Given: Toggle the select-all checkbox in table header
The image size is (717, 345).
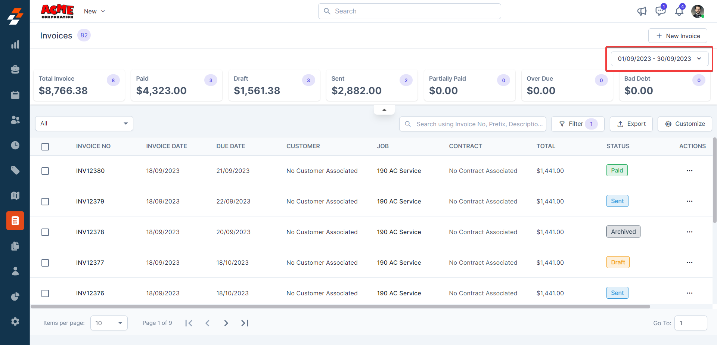Looking at the screenshot, I should (x=45, y=147).
